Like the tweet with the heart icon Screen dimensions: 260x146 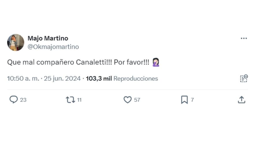click(x=127, y=100)
